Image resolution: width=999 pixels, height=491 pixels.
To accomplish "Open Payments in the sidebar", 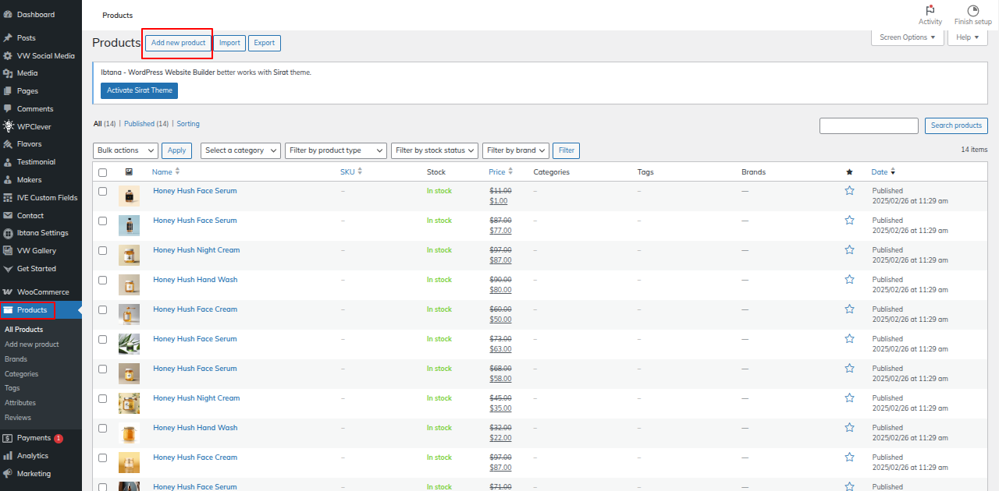I will (34, 438).
